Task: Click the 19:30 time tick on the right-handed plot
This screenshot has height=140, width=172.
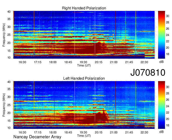Action: [83, 62]
